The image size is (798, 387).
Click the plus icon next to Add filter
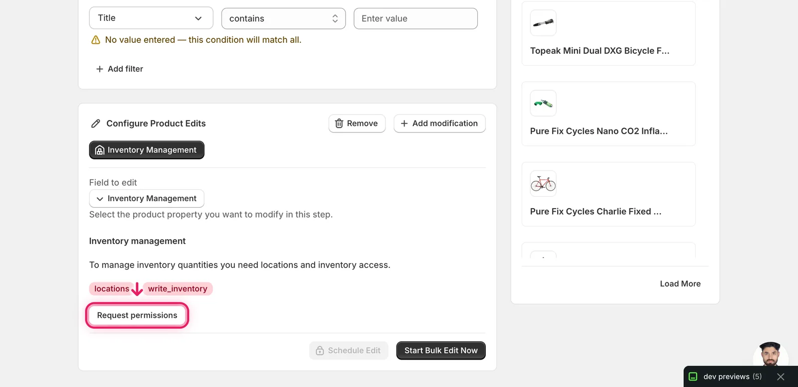(x=100, y=69)
